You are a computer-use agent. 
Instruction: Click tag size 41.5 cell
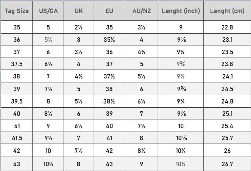pyautogui.click(x=17, y=138)
